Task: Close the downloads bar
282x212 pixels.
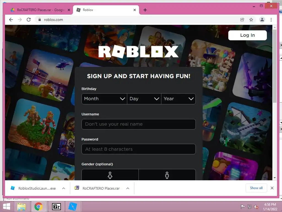Action: [272, 188]
